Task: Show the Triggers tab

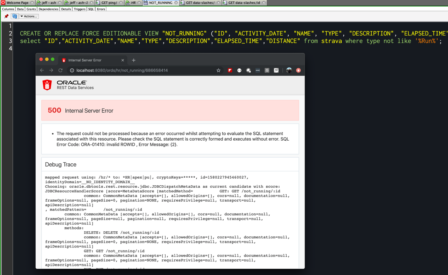Action: (x=79, y=9)
